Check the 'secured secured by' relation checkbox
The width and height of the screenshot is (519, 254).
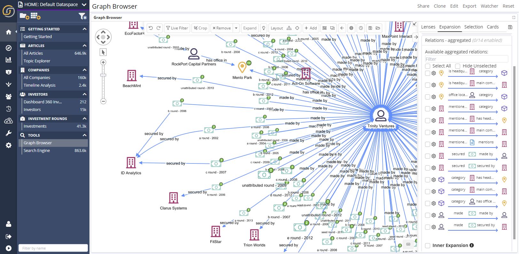(428, 168)
